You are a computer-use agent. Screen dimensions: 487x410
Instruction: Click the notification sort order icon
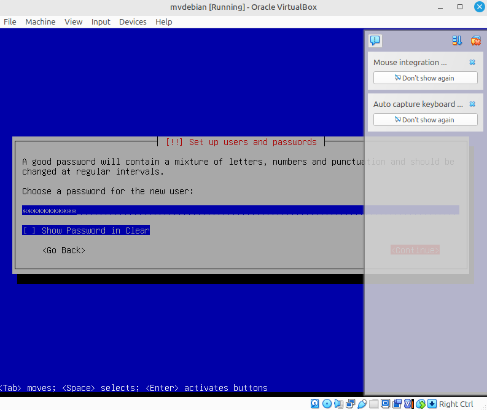tap(457, 41)
